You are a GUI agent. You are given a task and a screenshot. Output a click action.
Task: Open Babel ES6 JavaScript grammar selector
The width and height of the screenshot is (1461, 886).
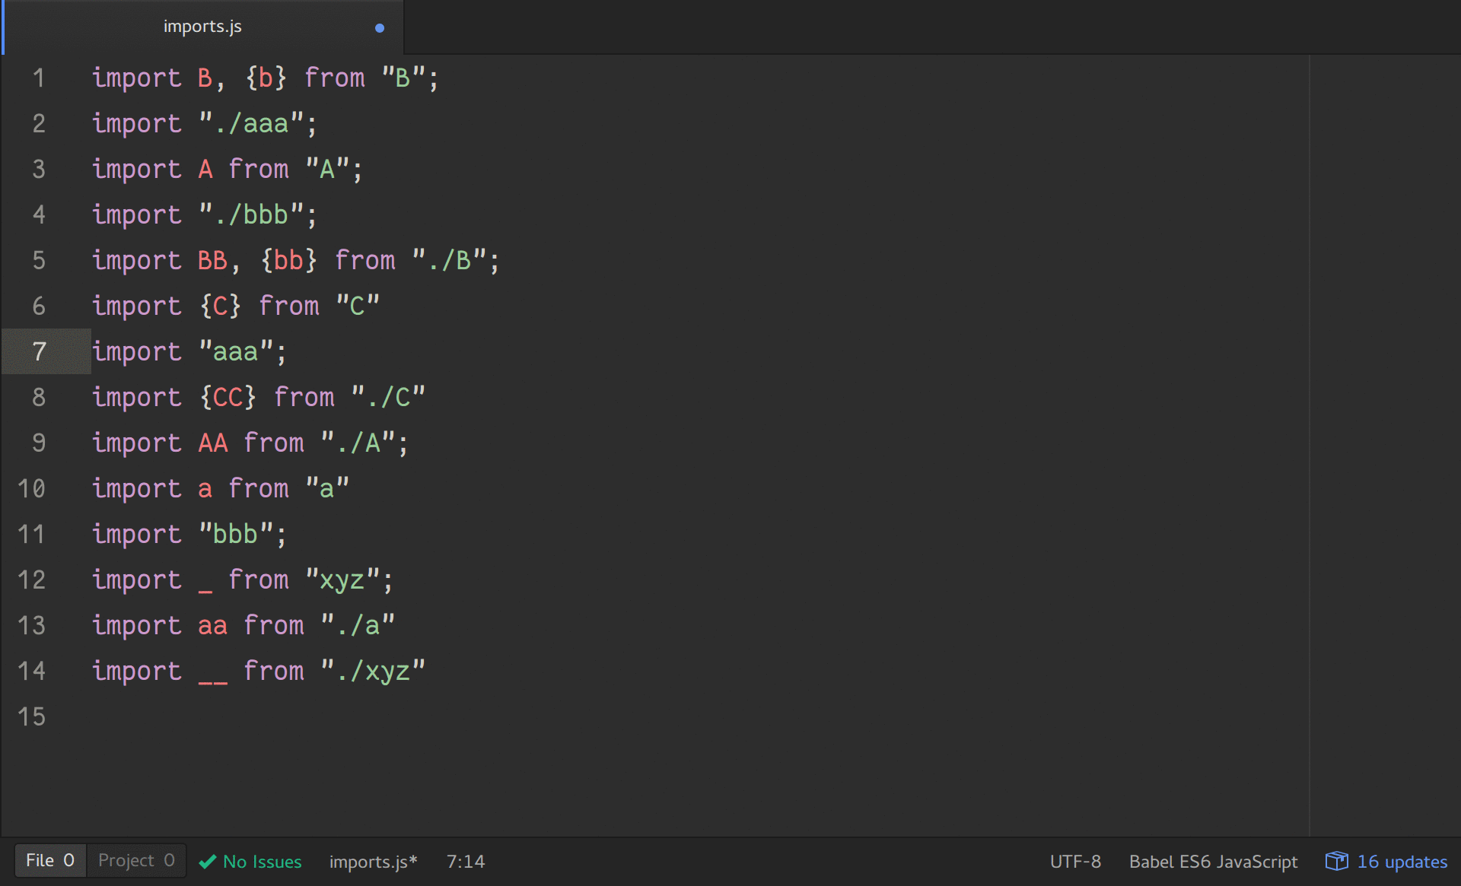1213,862
